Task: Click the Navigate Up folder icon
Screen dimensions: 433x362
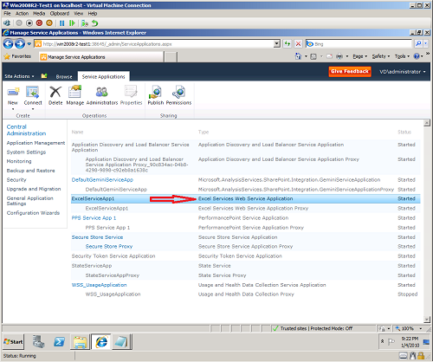Action: tap(44, 76)
